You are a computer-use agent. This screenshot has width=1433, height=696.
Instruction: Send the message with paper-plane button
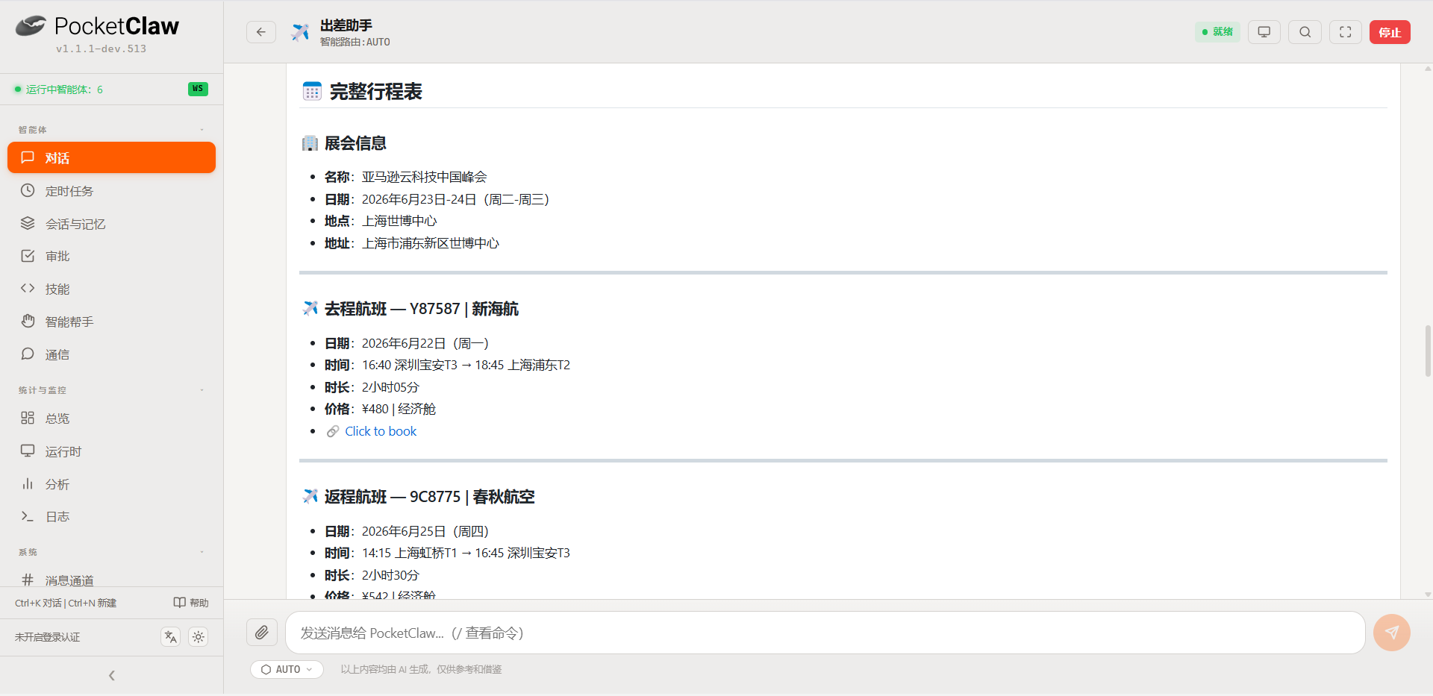(x=1392, y=633)
